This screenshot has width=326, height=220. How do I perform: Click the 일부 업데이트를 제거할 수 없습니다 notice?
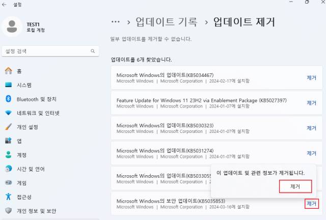(151, 39)
